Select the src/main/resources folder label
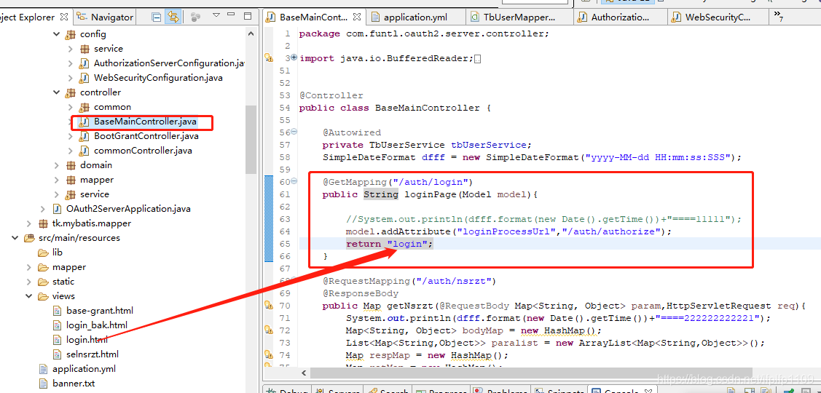821x393 pixels. pos(79,238)
